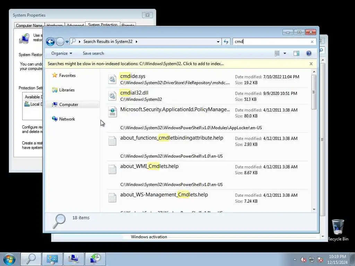Expand the breadcrumb arrow after Search Results in System32
This screenshot has width=355, height=266.
click(x=137, y=42)
